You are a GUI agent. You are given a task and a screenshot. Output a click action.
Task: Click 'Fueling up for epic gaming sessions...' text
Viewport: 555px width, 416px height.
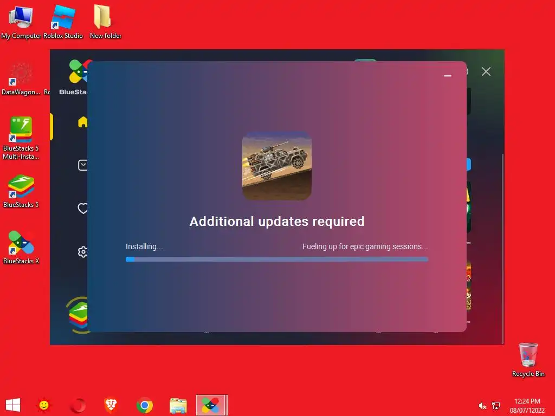point(365,246)
